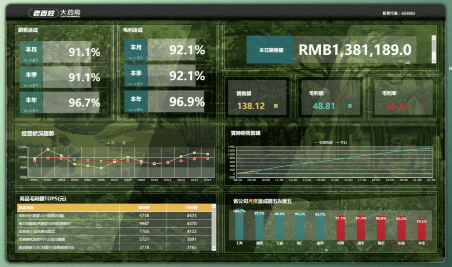Viewport: 452px width, 267px height.
Task: Select the 本月 tile under 銷售達成
Action: point(31,52)
